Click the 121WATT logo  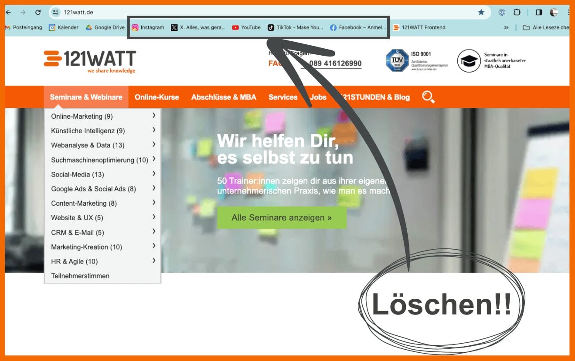click(90, 61)
